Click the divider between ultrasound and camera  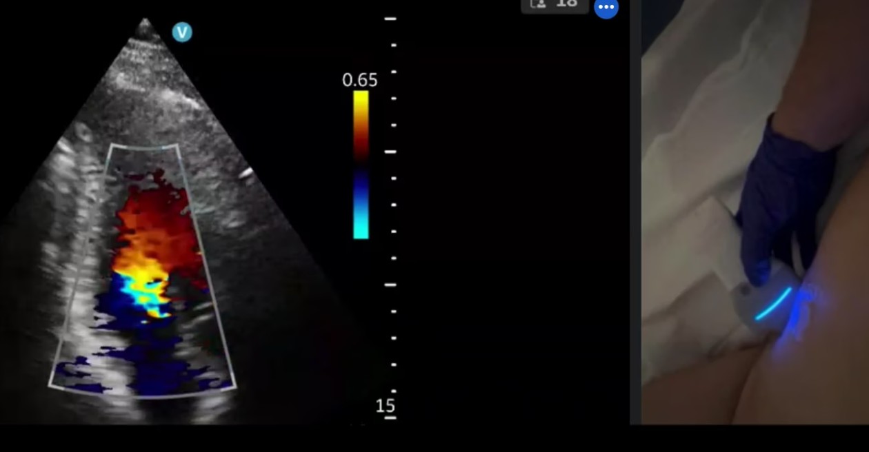pyautogui.click(x=635, y=212)
